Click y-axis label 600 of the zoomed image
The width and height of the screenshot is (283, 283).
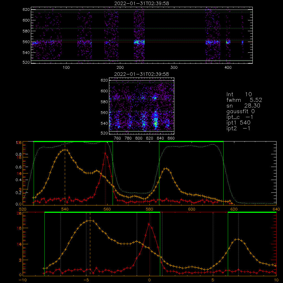(x=104, y=91)
